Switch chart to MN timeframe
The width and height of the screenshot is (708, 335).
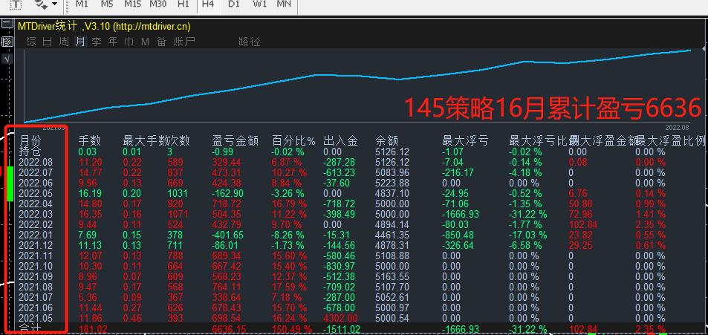(x=284, y=4)
